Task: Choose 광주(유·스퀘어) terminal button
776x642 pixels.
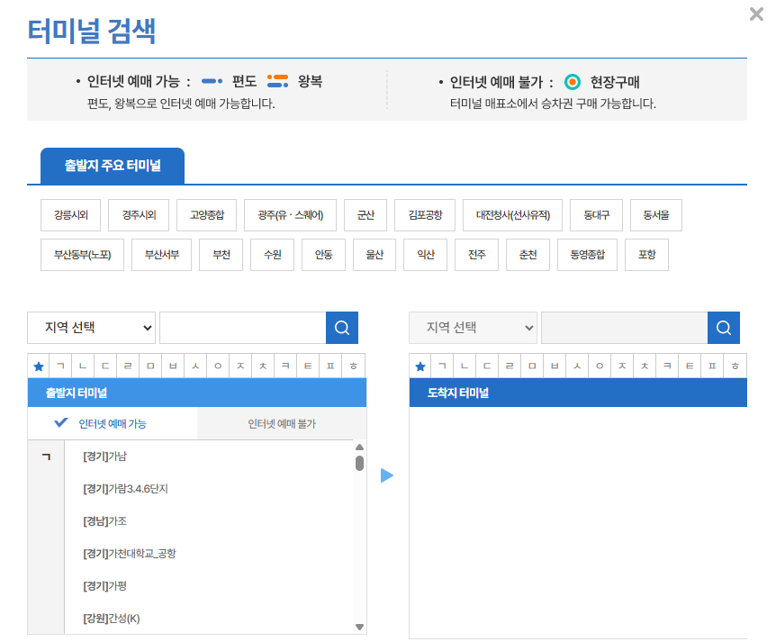Action: 291,215
